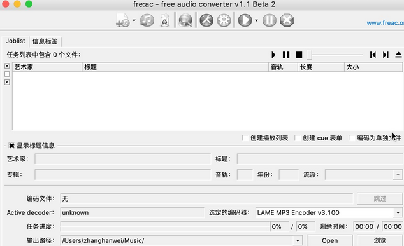Screen dimensions: 404x246
Task: Open the add files dropdown arrow
Action: [x=134, y=20]
